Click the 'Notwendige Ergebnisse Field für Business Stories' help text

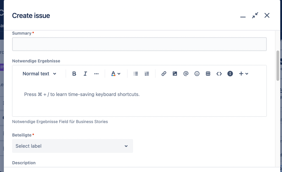point(60,122)
